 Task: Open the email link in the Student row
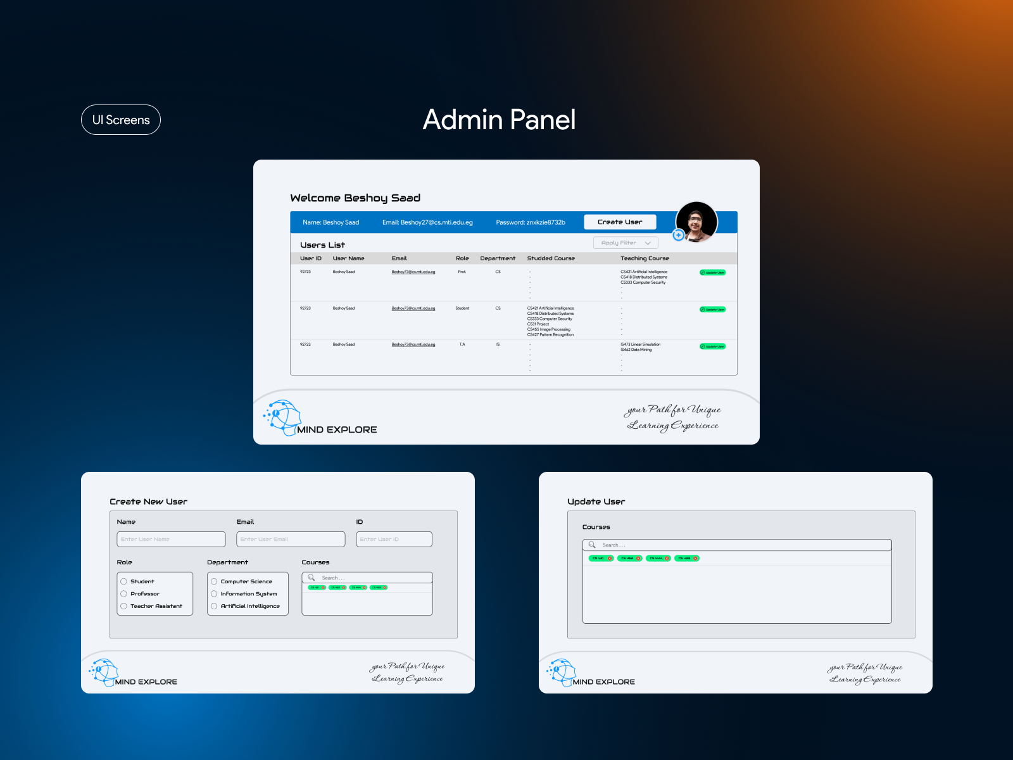pyautogui.click(x=413, y=308)
